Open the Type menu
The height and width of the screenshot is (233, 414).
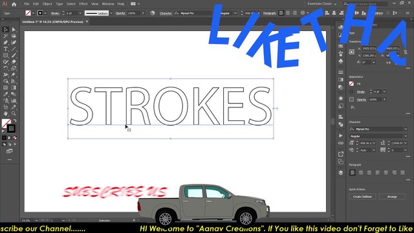point(60,4)
